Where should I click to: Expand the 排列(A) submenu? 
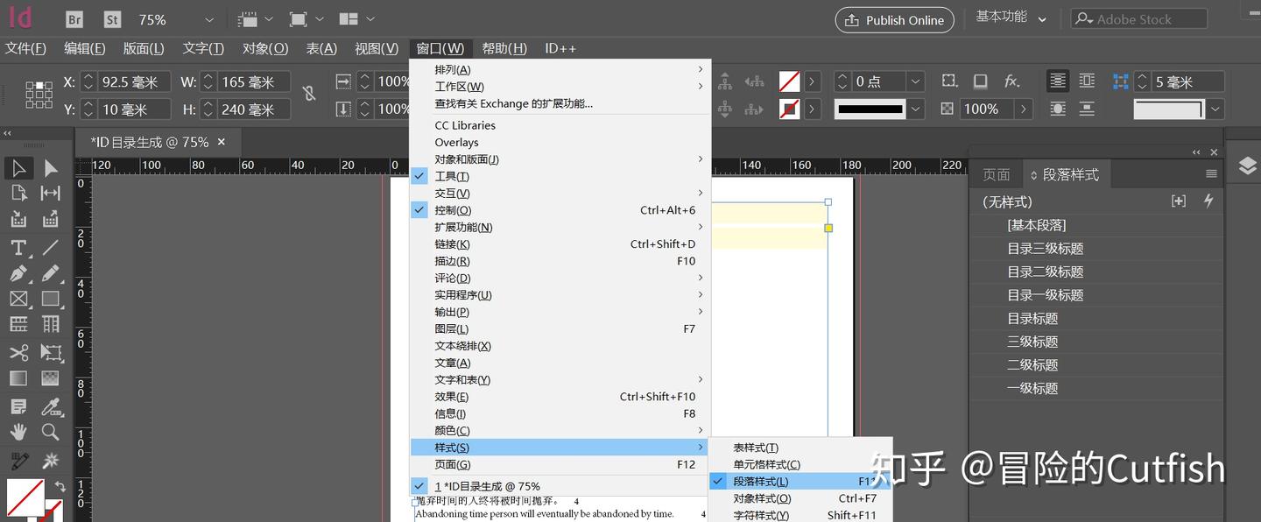(455, 68)
